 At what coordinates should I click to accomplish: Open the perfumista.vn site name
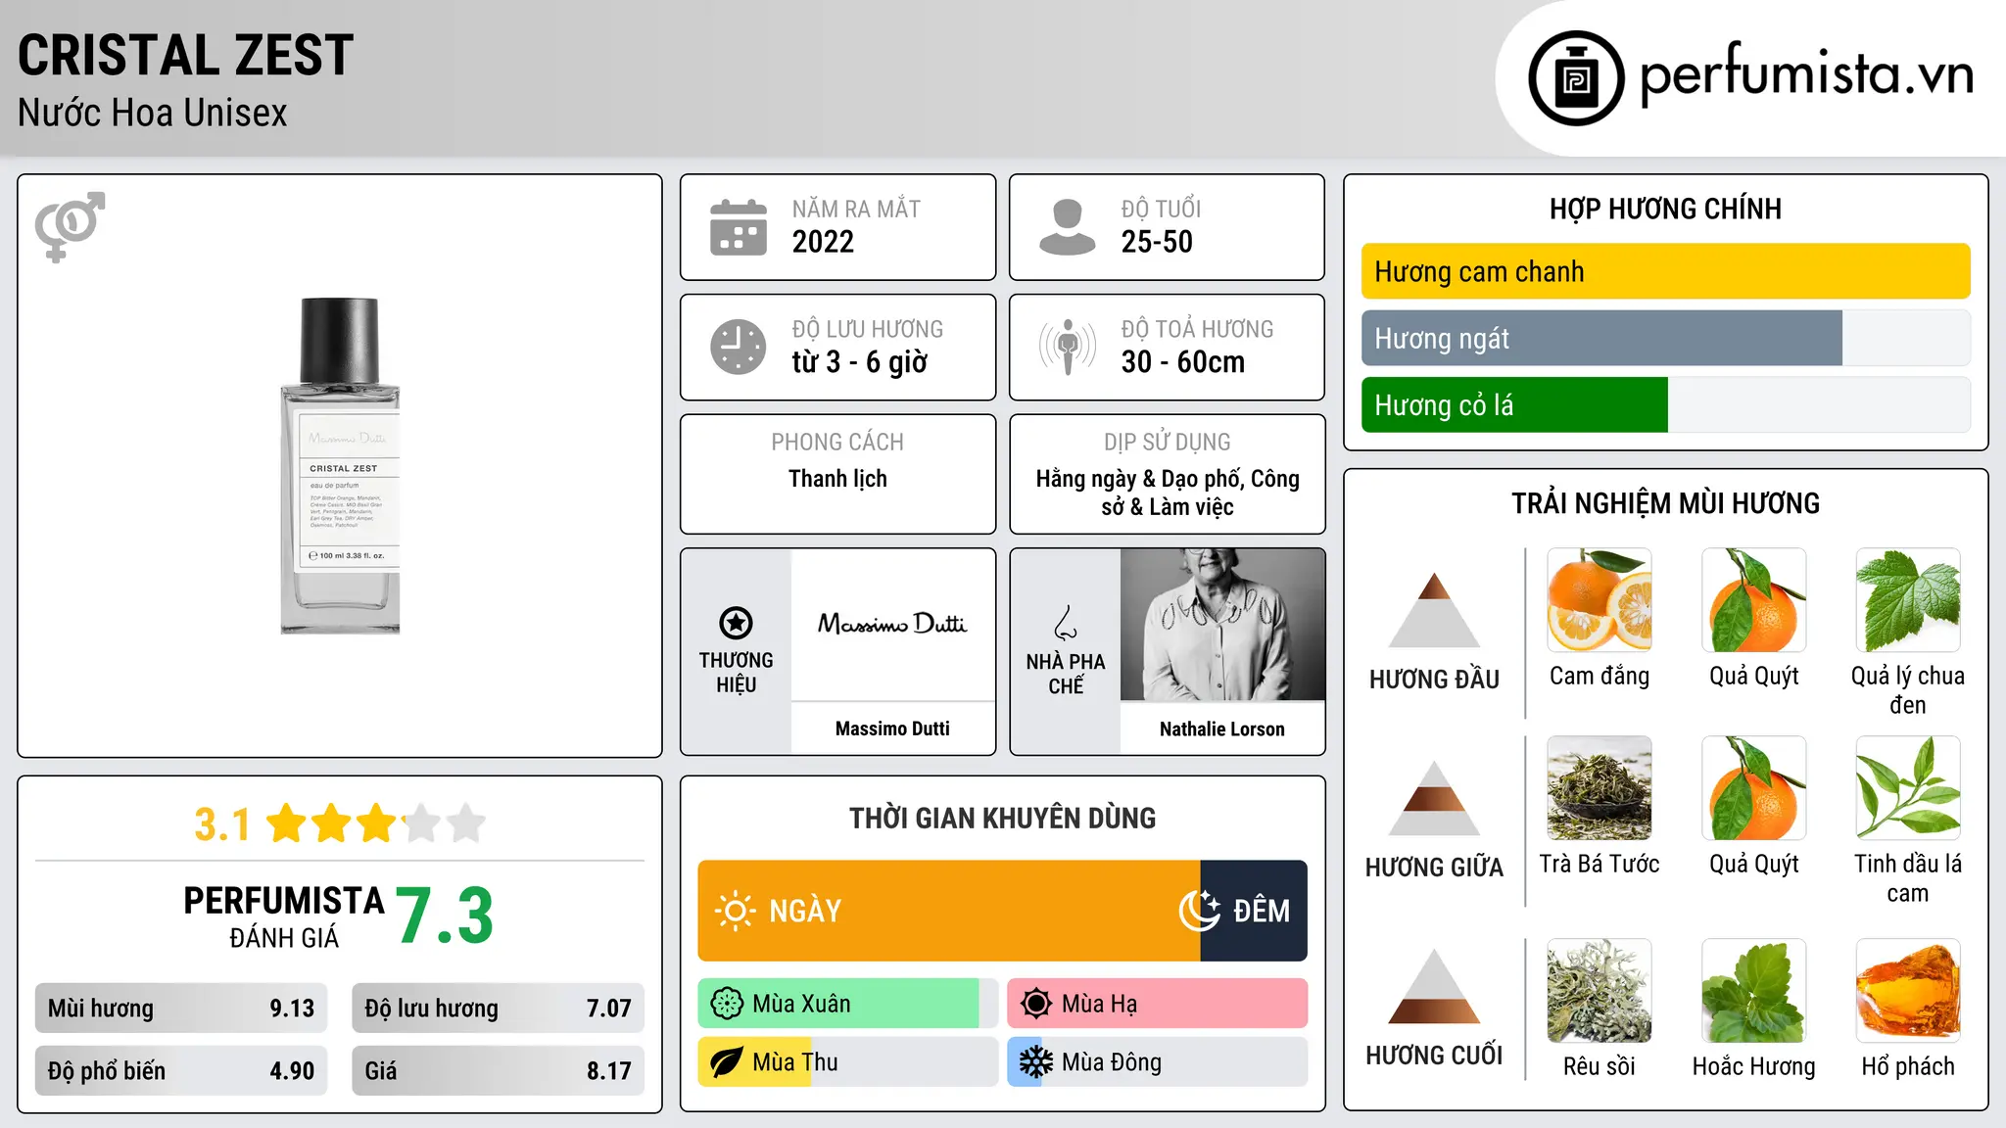pos(1807,74)
